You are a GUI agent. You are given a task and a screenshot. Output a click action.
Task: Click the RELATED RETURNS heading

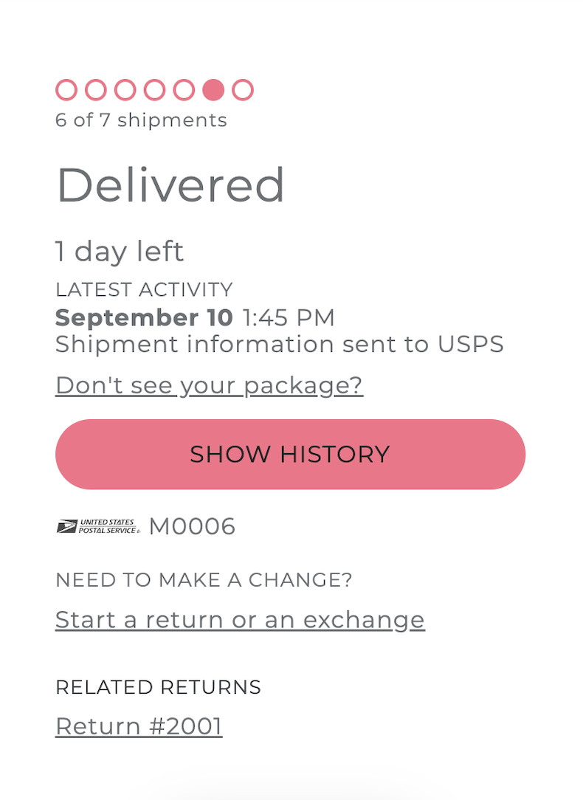(x=158, y=687)
